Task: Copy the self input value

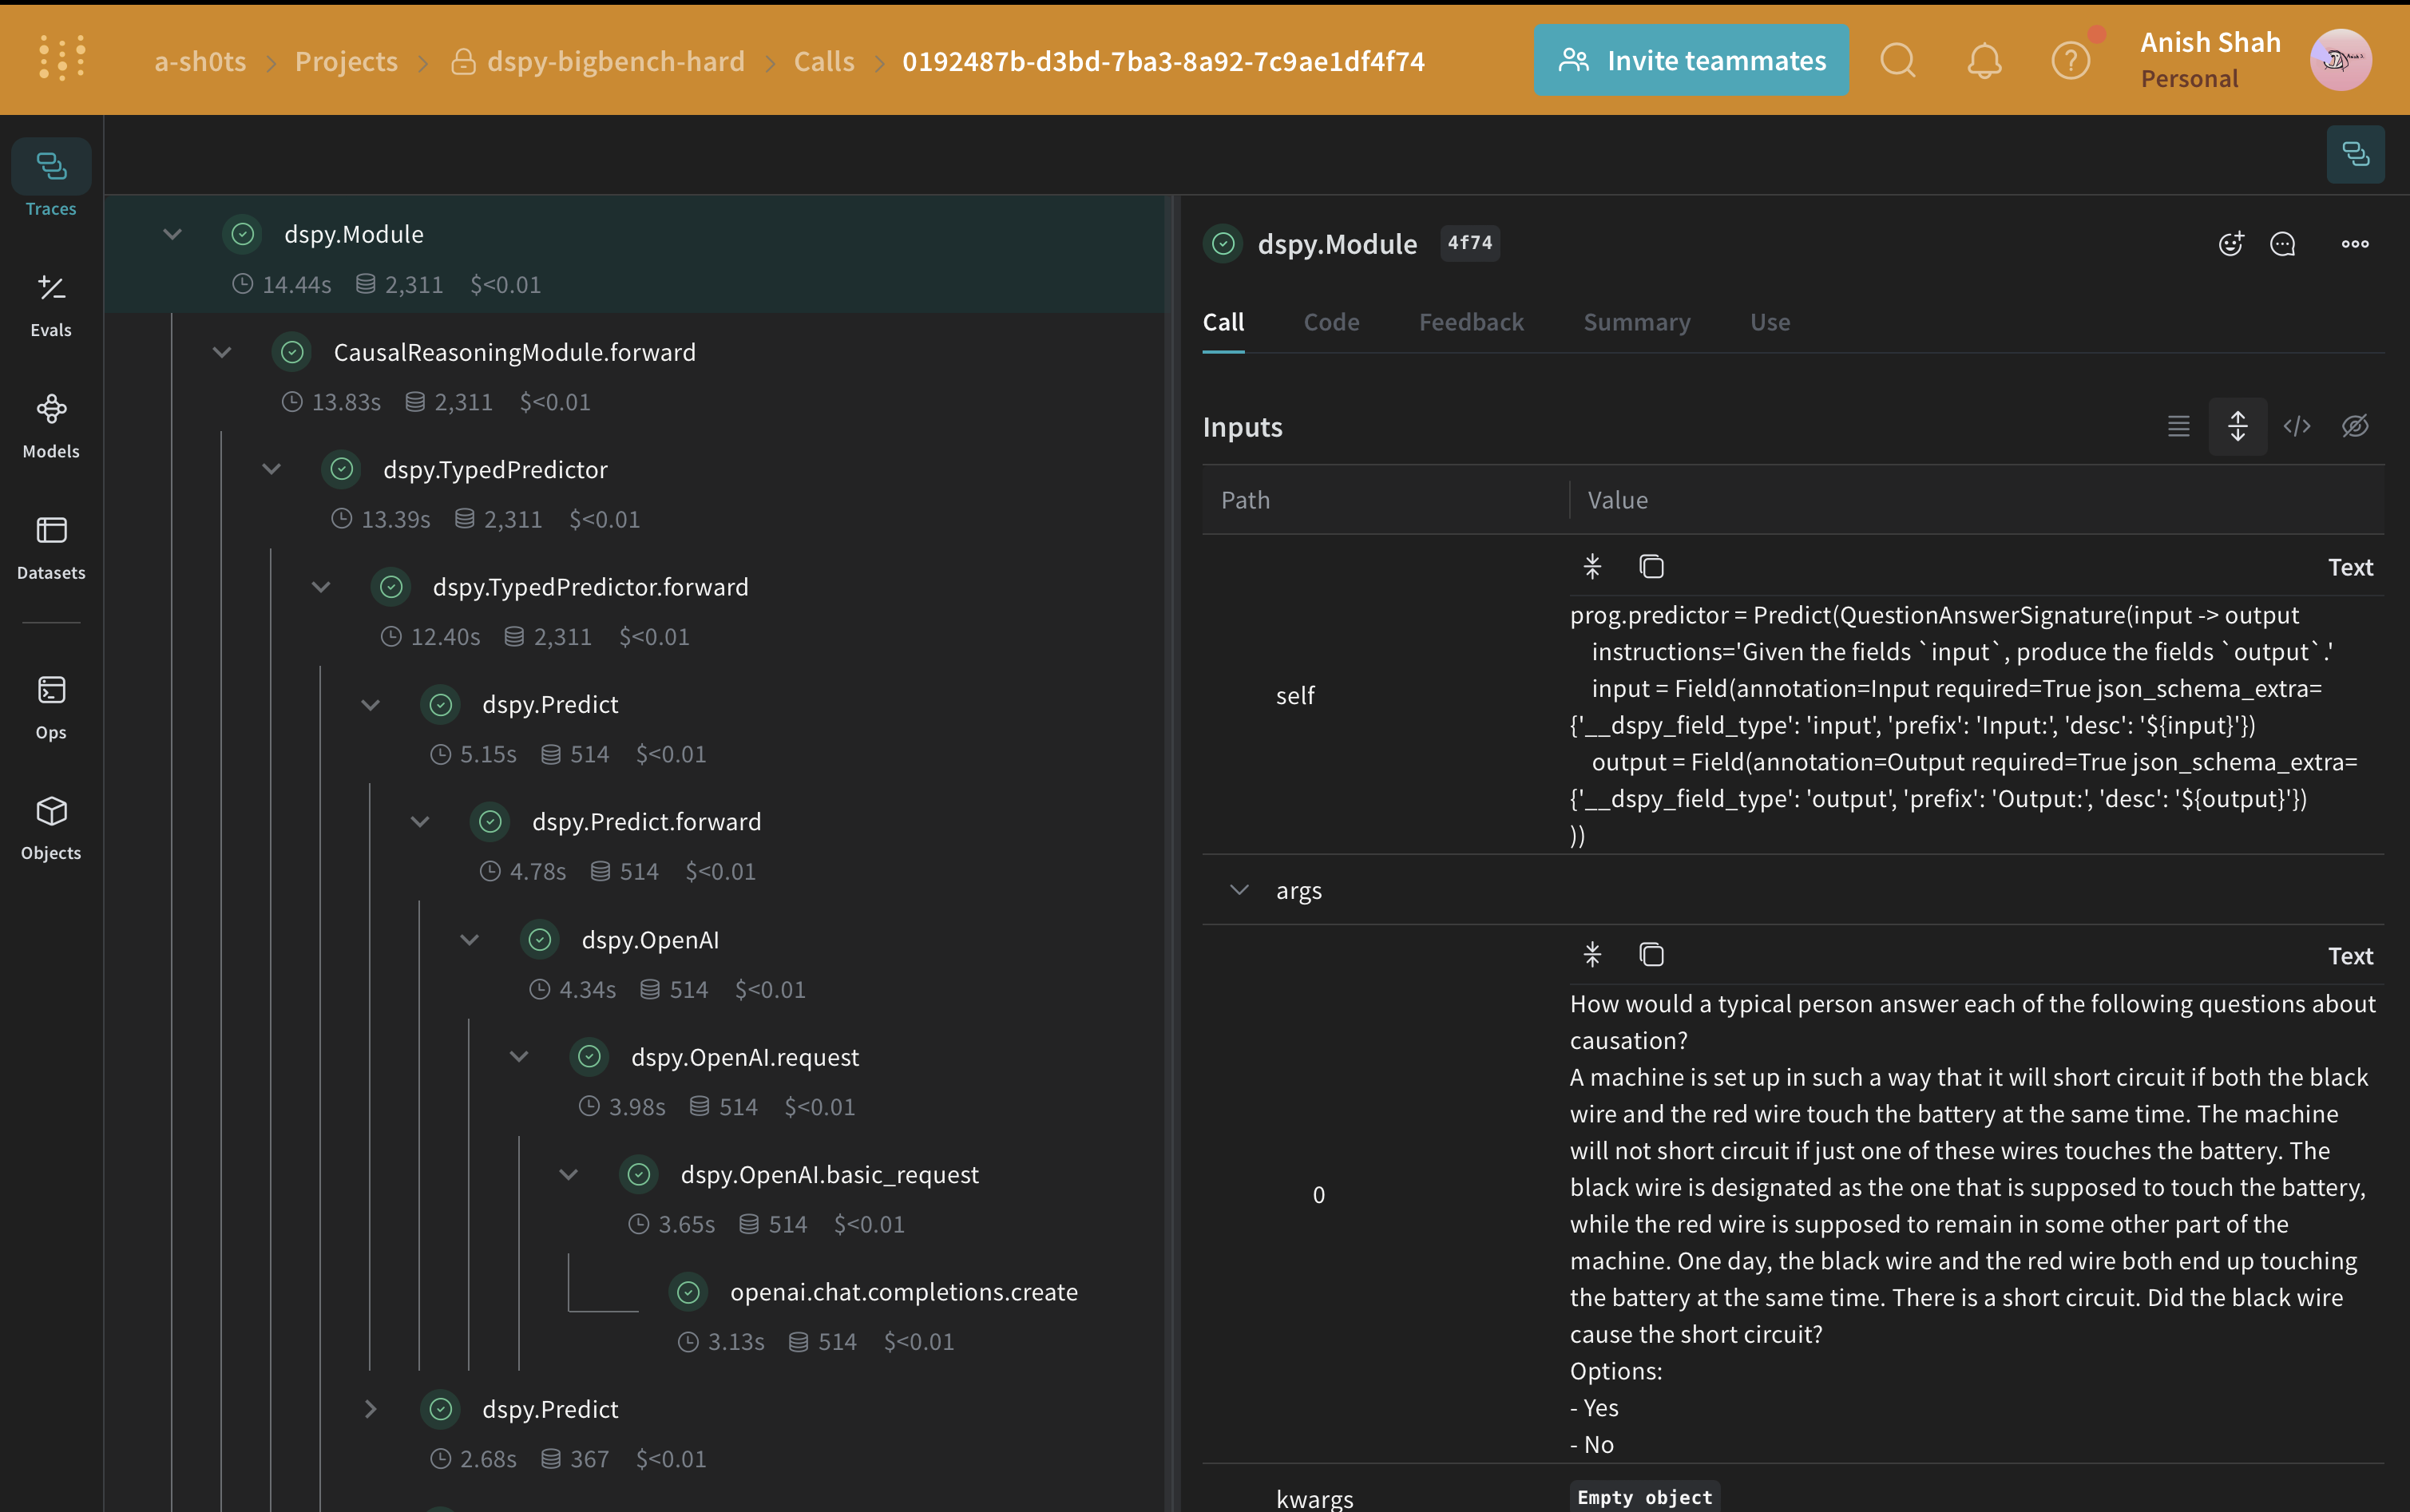Action: coord(1651,566)
